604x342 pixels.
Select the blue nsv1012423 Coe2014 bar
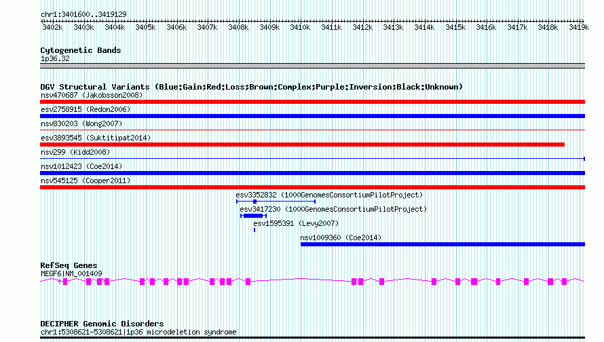(312, 173)
